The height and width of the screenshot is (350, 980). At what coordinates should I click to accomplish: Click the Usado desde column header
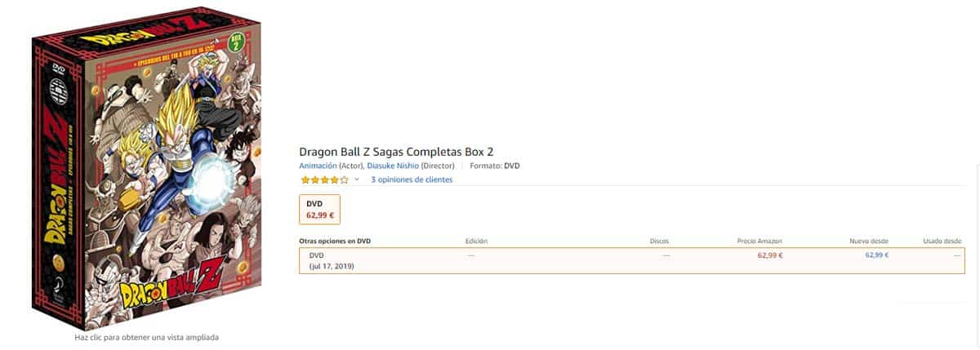942,241
